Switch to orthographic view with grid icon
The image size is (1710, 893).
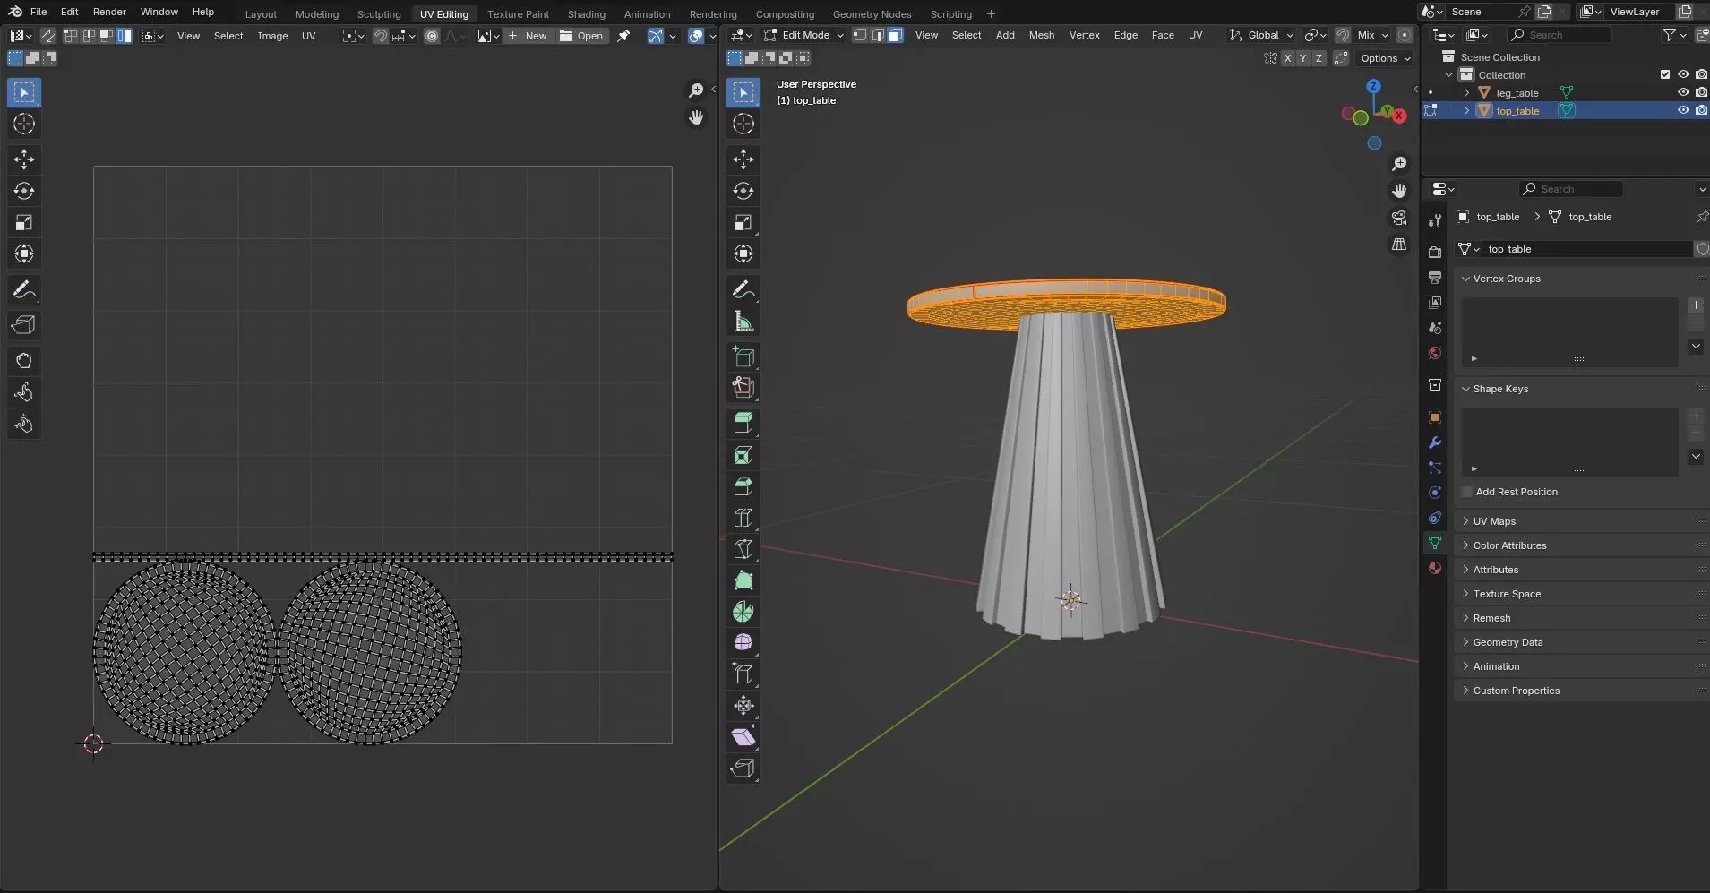click(x=1399, y=245)
